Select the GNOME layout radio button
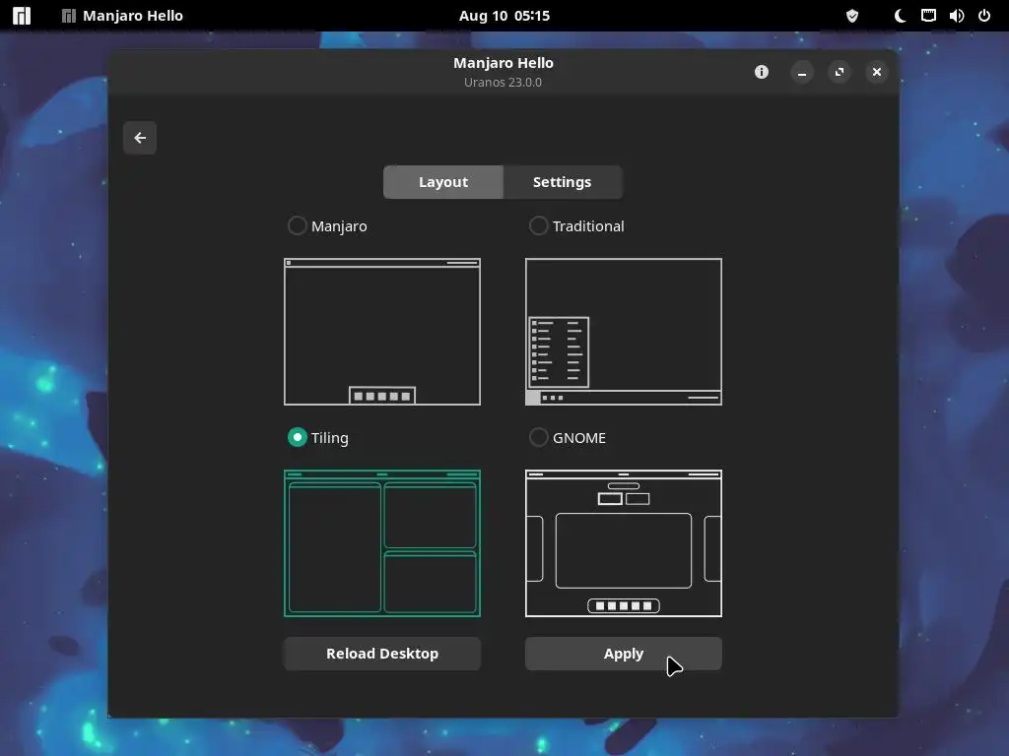1009x756 pixels. point(538,437)
